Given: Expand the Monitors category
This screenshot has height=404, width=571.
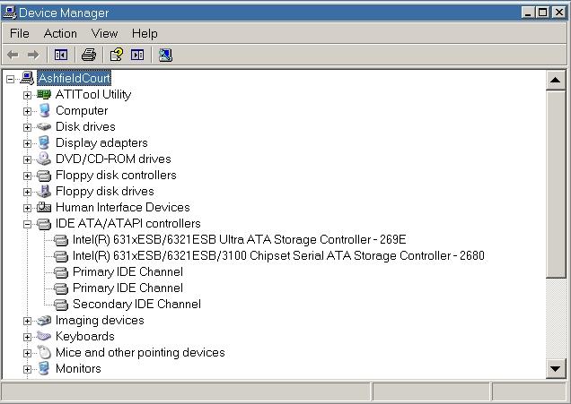Looking at the screenshot, I should pyautogui.click(x=27, y=369).
